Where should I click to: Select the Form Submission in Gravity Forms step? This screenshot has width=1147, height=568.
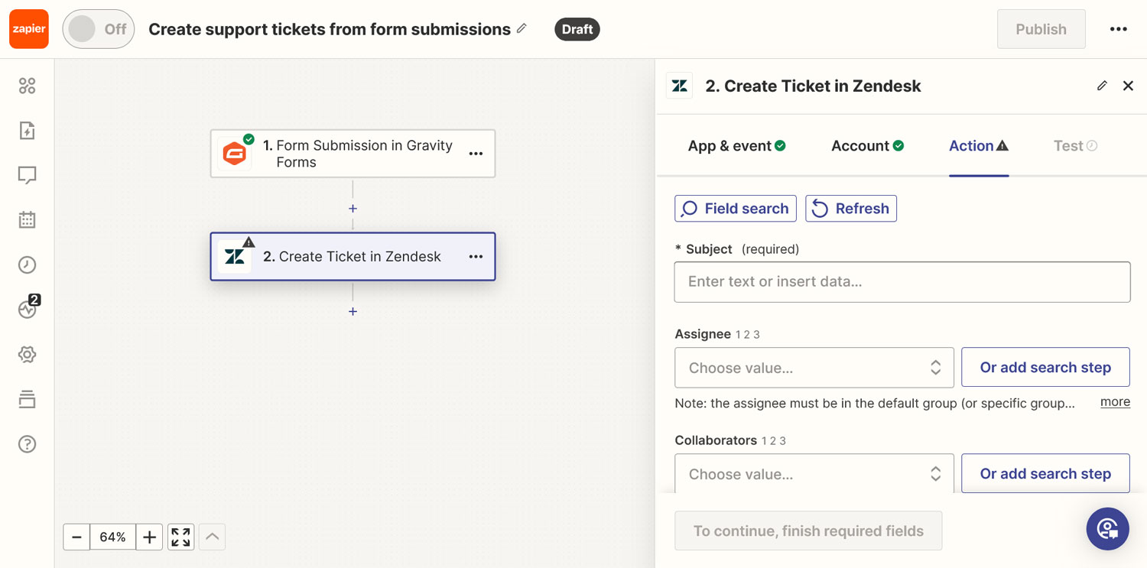click(x=353, y=154)
